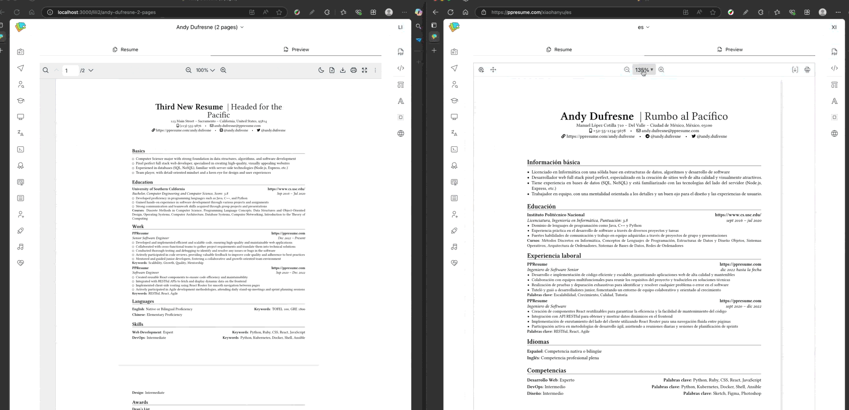Open margins icon in left window sidebar
849x410 pixels.
pyautogui.click(x=400, y=117)
